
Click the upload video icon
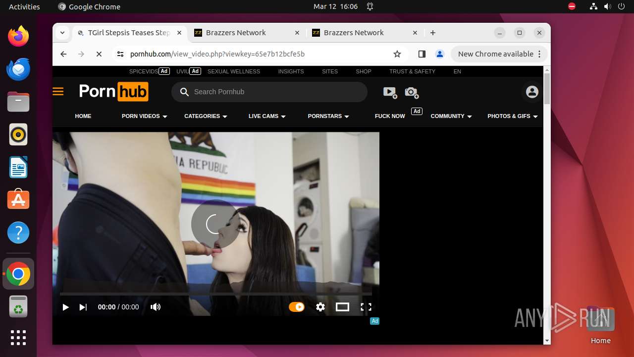(390, 92)
